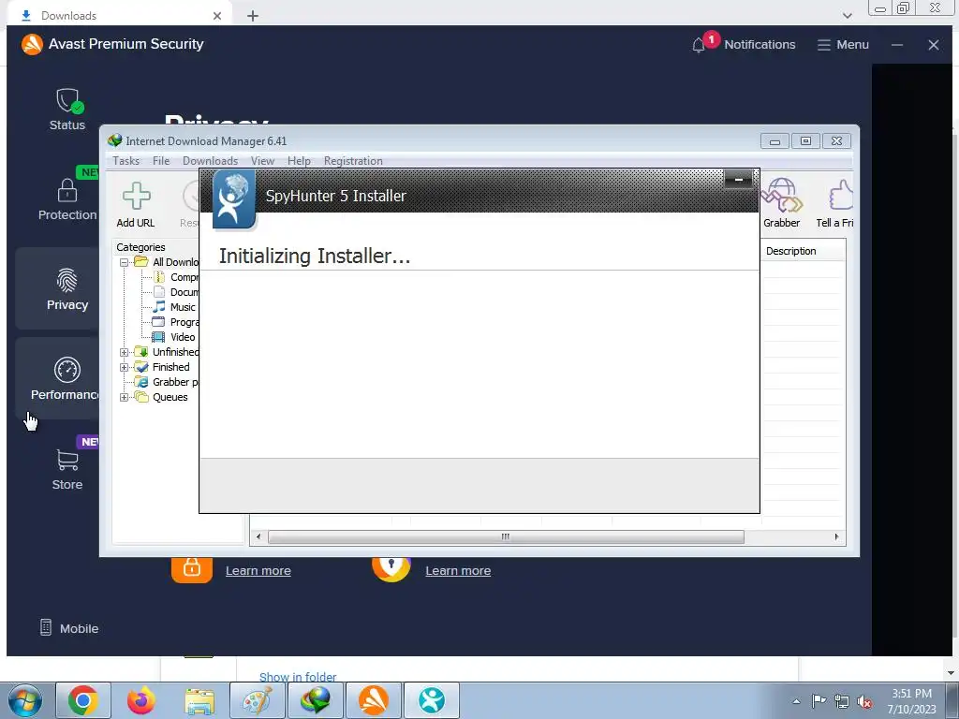The height and width of the screenshot is (719, 959).
Task: Open Chrome from taskbar
Action: (83, 700)
